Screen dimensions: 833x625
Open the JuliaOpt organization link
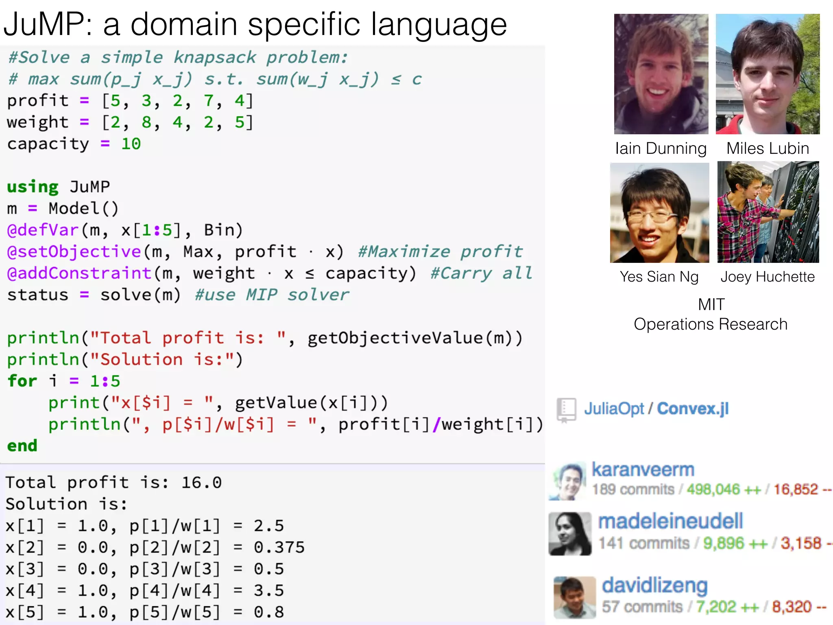[x=614, y=409]
